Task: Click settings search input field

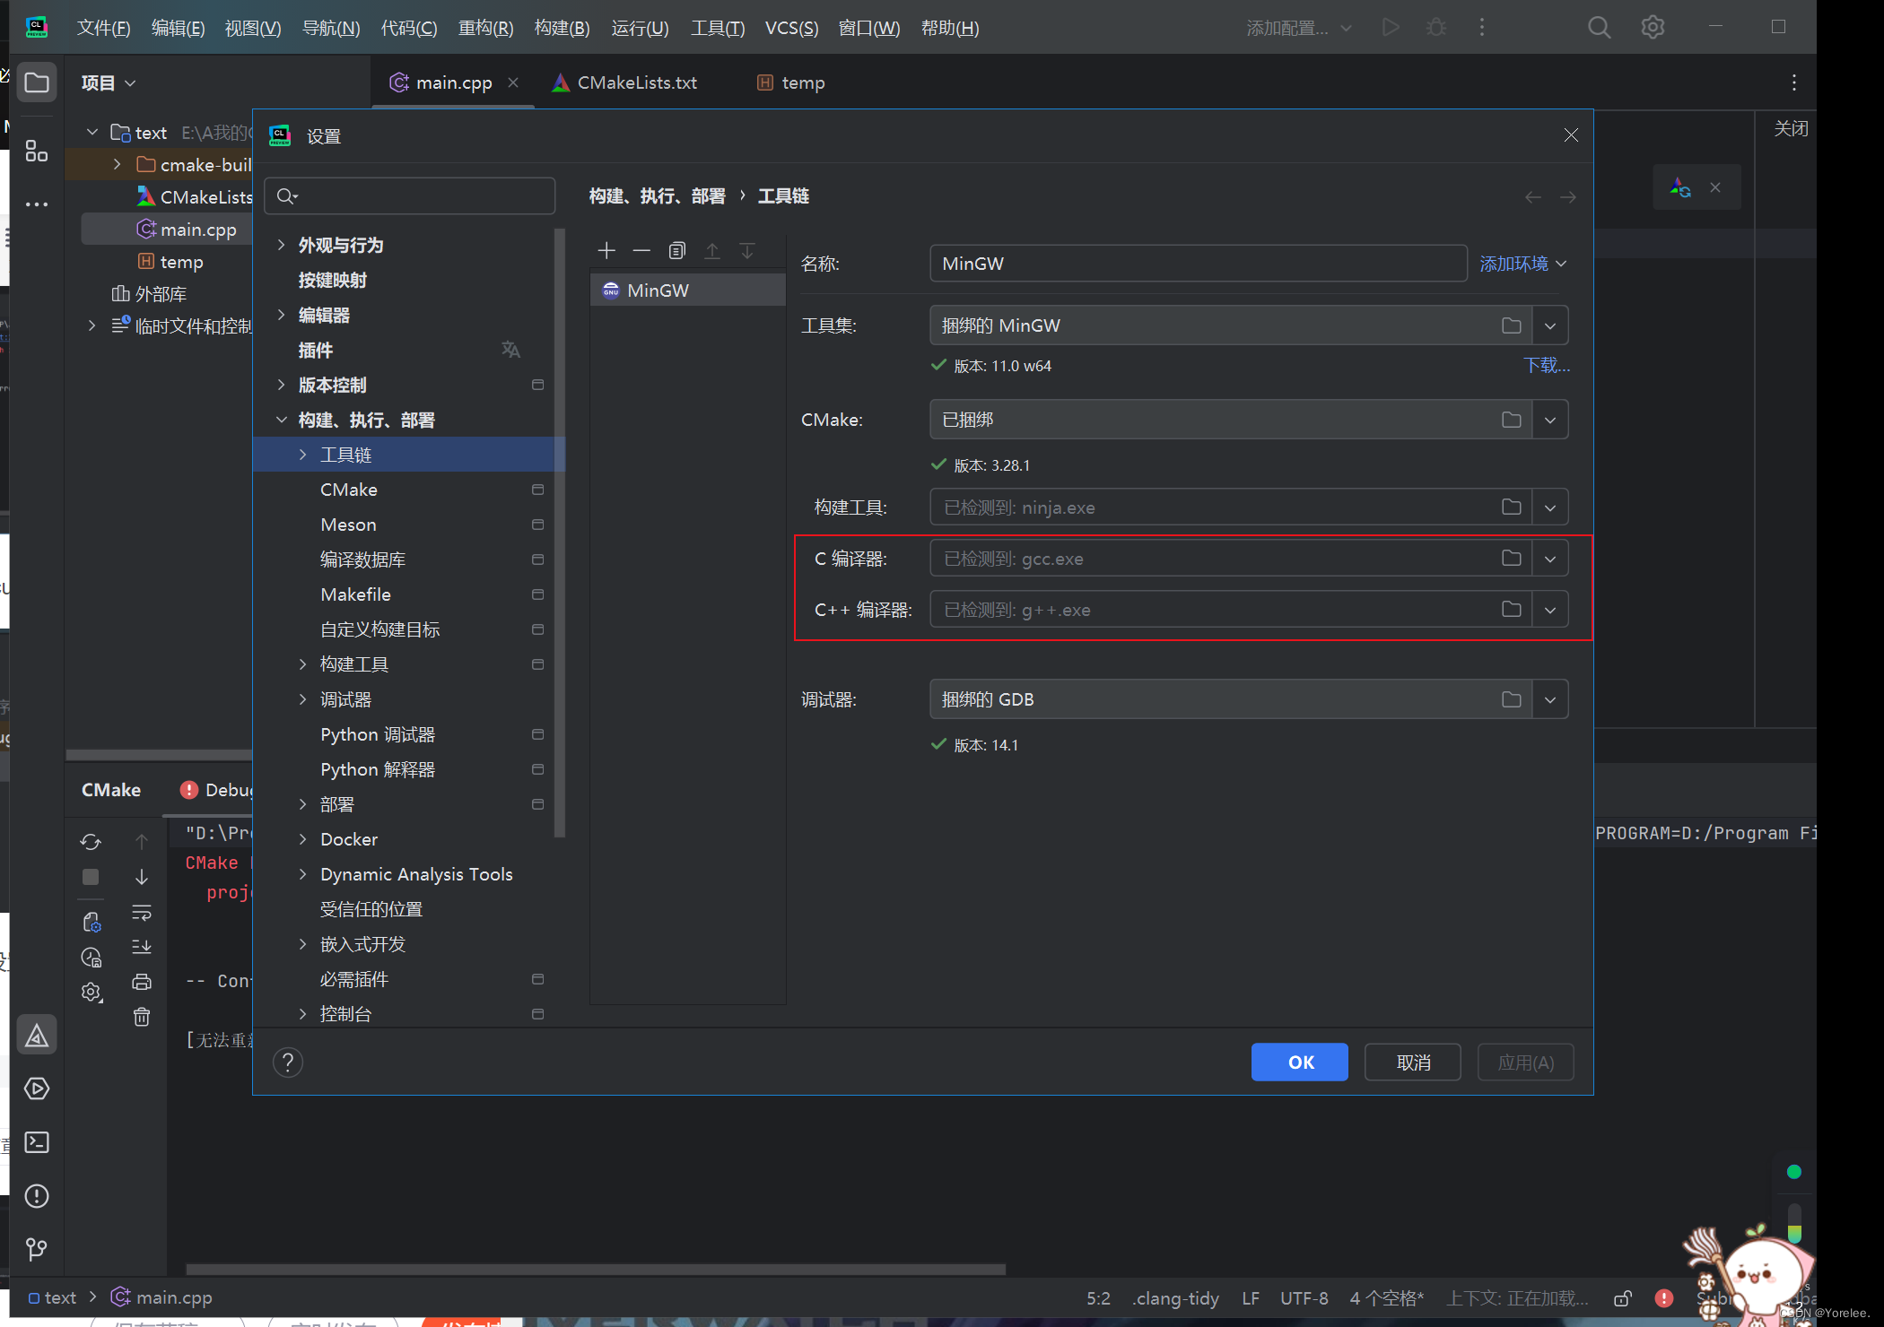Action: [x=410, y=195]
